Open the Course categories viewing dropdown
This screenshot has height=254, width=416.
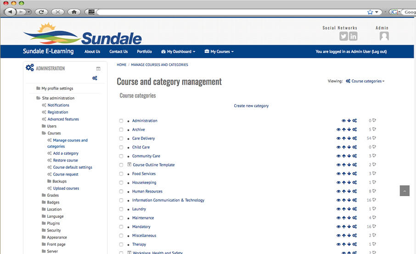click(x=365, y=81)
